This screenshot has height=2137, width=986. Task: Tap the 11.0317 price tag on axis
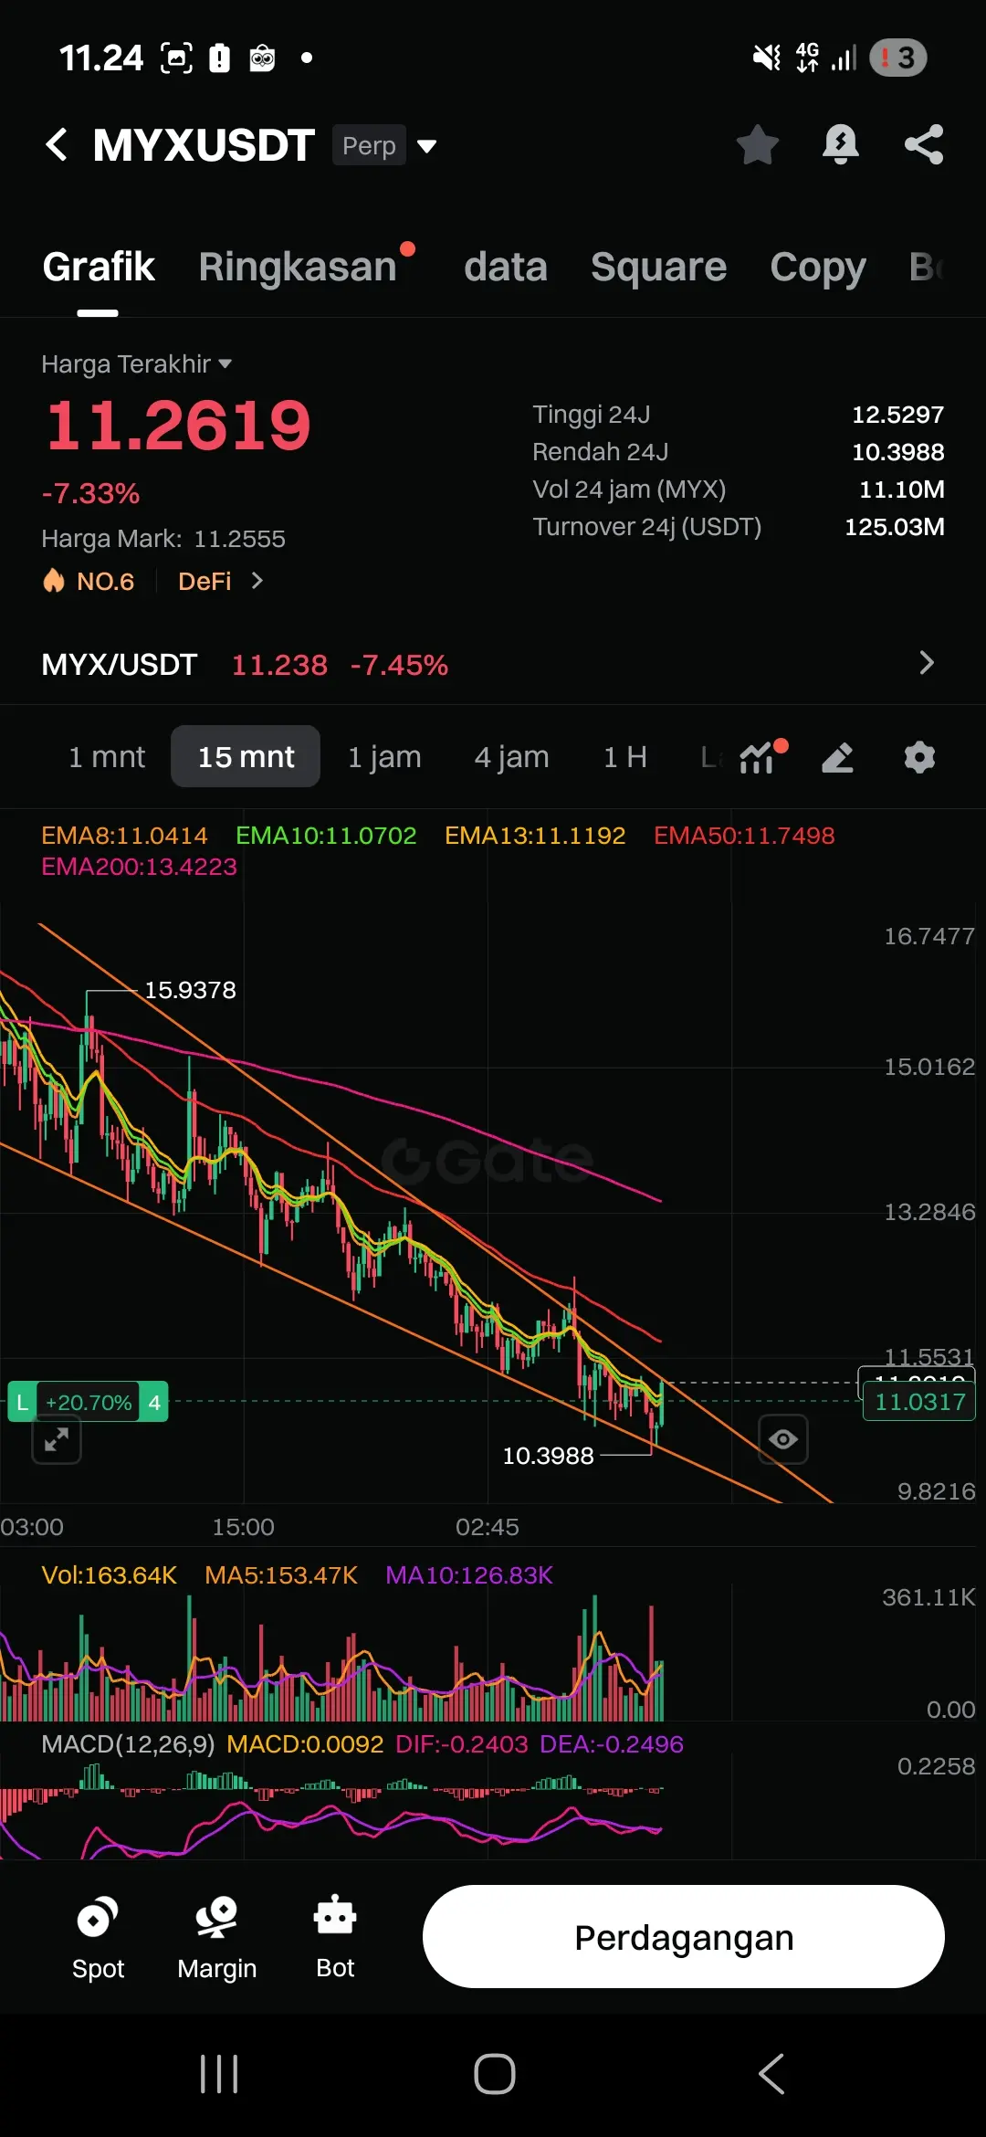(x=919, y=1401)
